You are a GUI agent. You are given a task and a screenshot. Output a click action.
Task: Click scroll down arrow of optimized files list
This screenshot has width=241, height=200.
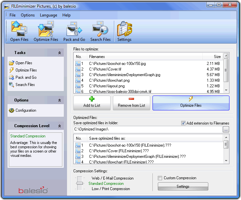(x=226, y=161)
